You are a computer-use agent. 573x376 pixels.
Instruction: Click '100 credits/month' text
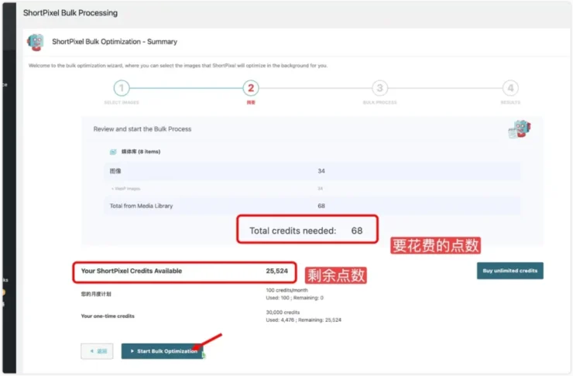[x=286, y=290]
